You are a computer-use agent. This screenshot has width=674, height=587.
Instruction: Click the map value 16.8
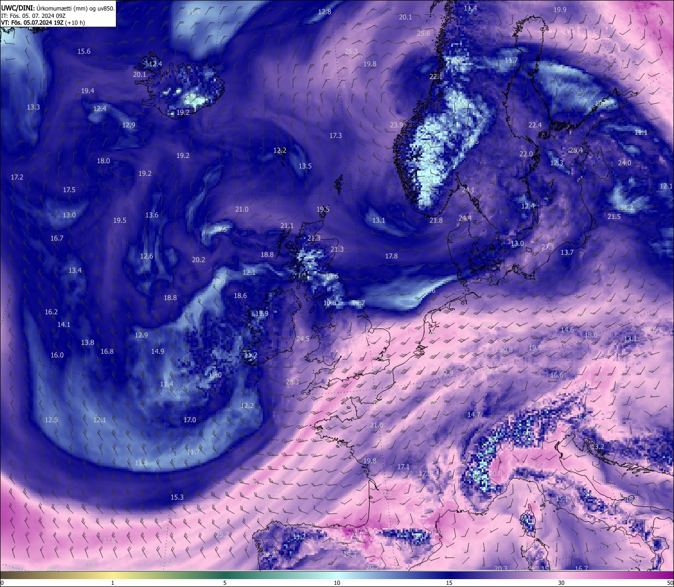107,351
